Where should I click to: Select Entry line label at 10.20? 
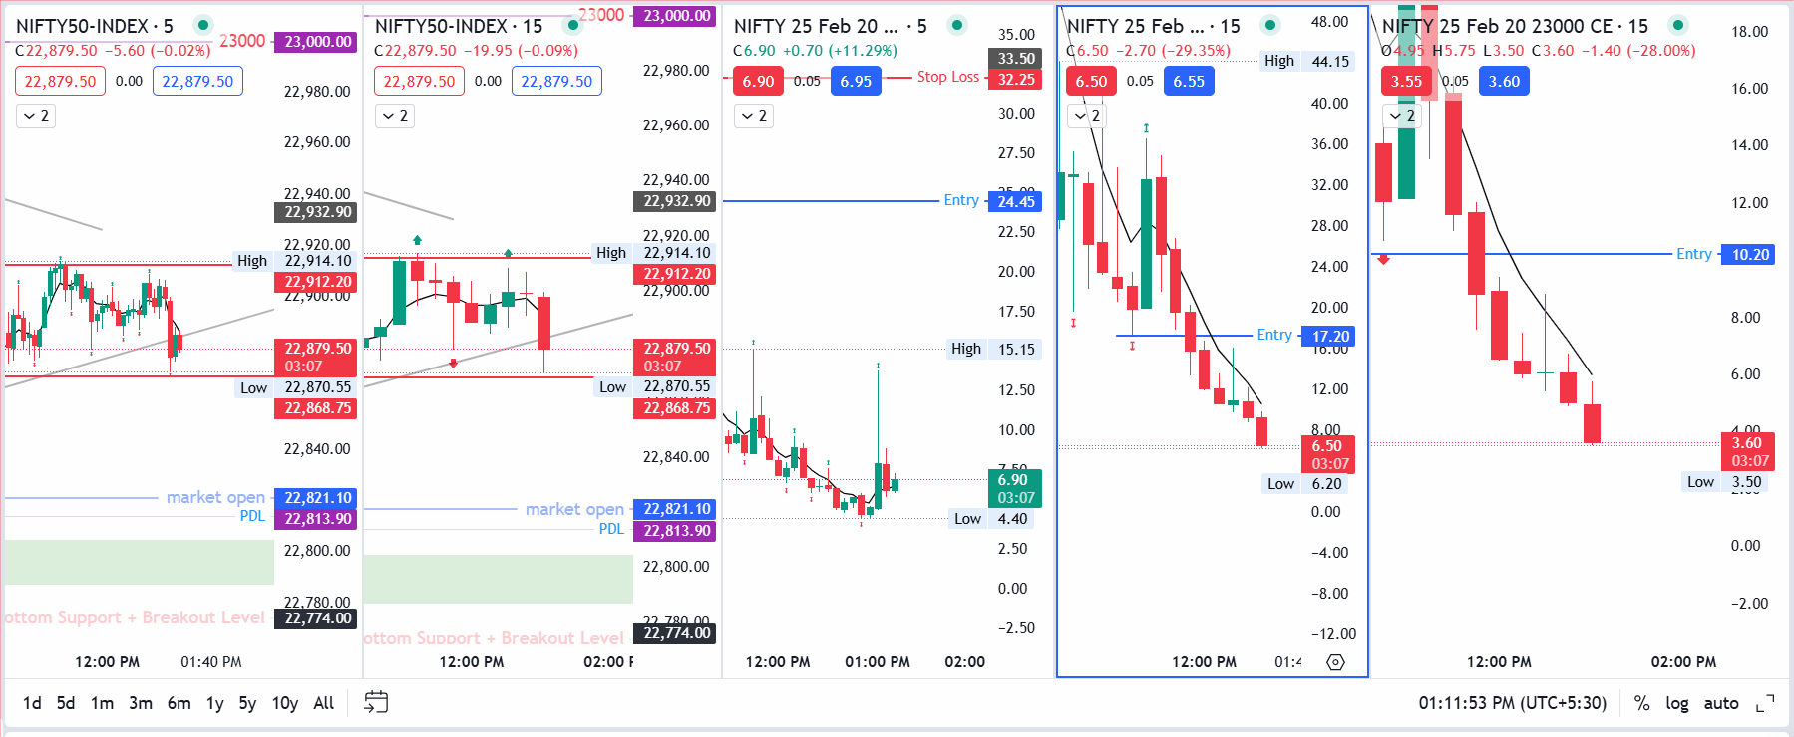(1693, 254)
